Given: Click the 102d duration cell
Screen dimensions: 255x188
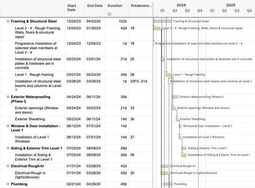Looking at the screenshot, I should pyautogui.click(x=123, y=21).
